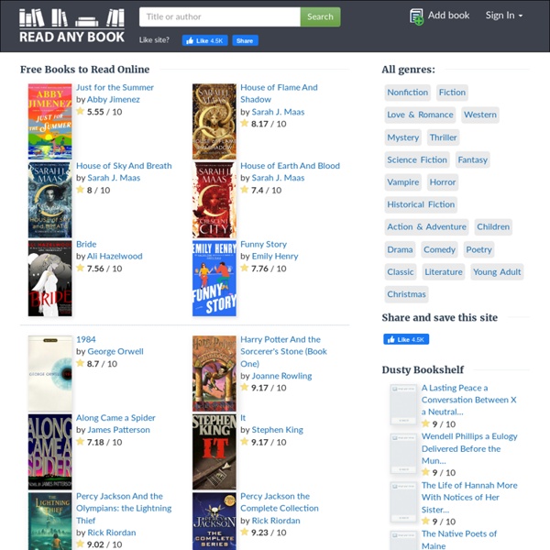Open the Add book link
Viewport: 550px width, 550px height.
coord(448,16)
